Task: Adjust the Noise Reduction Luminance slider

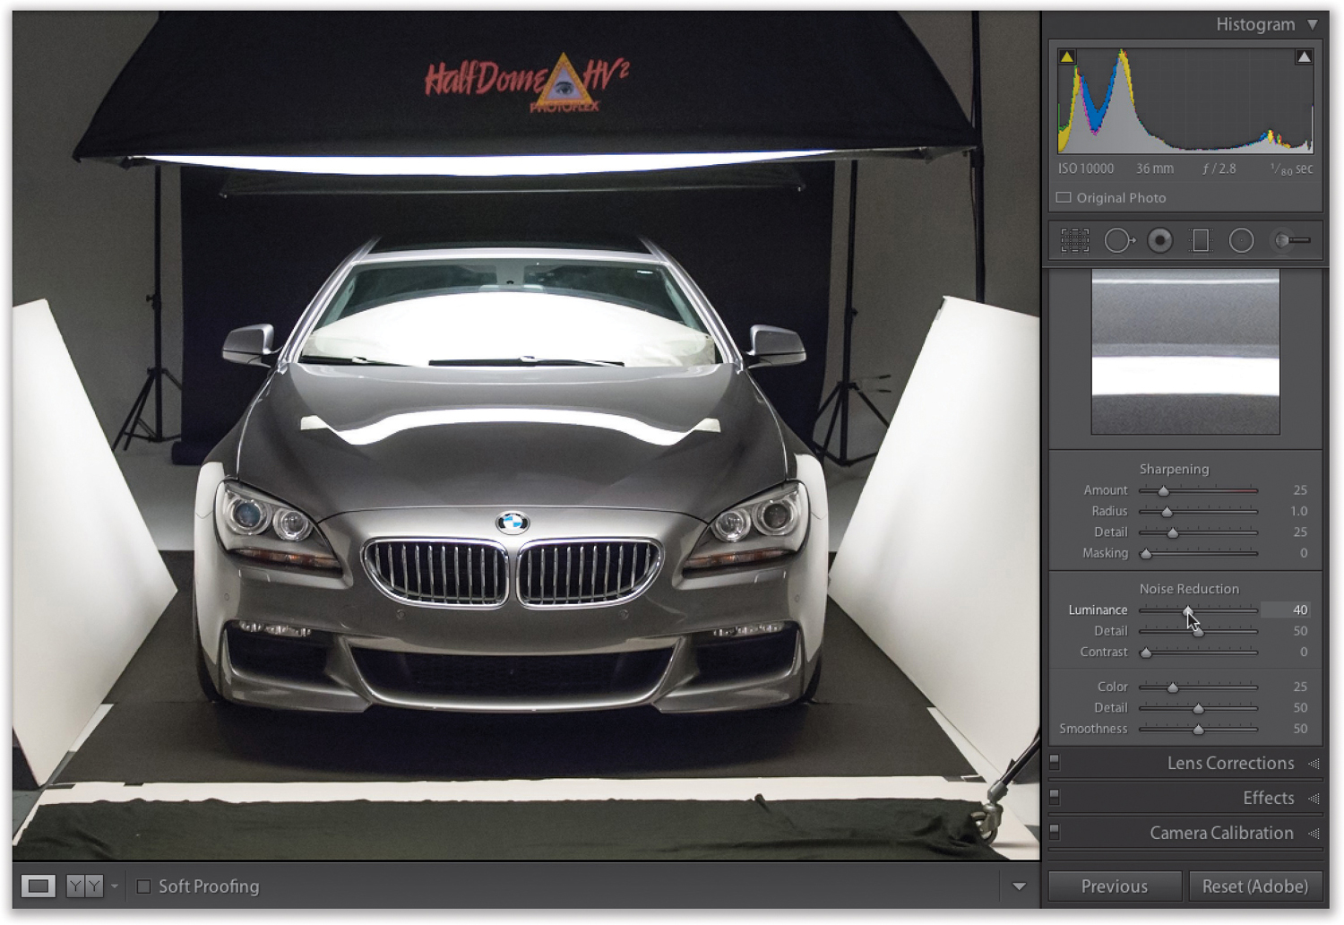Action: tap(1188, 610)
